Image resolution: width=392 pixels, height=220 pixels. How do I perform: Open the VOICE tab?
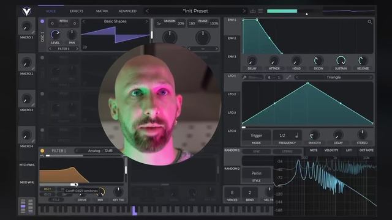coord(51,11)
